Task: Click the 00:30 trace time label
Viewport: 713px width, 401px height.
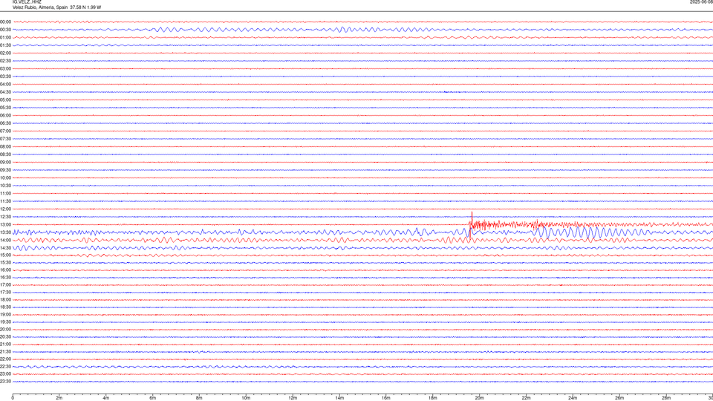Action: (5, 30)
